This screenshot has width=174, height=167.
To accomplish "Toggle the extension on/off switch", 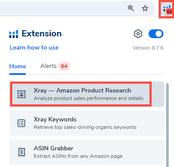I will pos(156,34).
